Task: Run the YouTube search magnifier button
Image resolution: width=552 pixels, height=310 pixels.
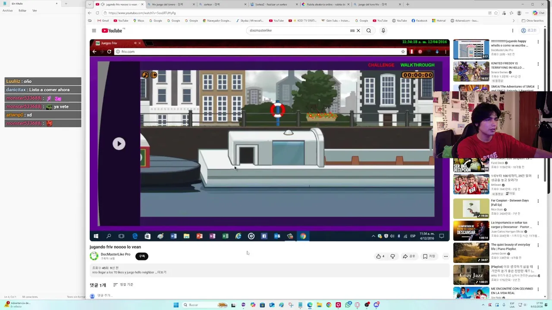Action: pyautogui.click(x=369, y=31)
